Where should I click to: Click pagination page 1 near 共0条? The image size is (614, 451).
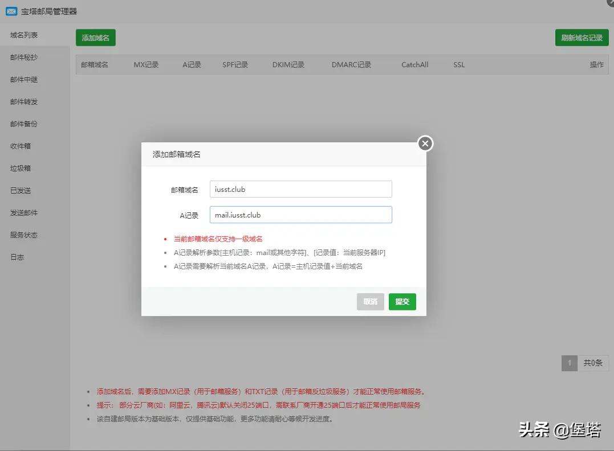point(569,363)
